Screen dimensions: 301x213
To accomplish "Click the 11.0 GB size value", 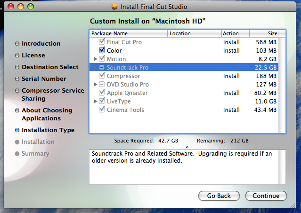I will tap(266, 102).
